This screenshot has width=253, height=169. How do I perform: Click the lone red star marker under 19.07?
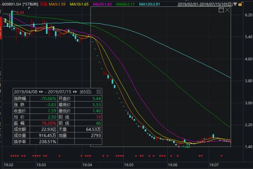221,156
